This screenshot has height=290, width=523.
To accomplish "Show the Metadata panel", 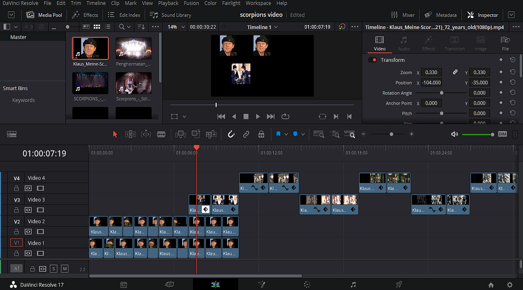I will coord(440,15).
